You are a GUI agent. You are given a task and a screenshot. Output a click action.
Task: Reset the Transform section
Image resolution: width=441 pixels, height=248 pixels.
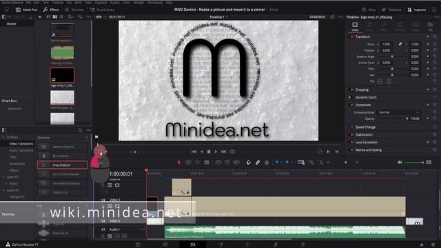[435, 37]
